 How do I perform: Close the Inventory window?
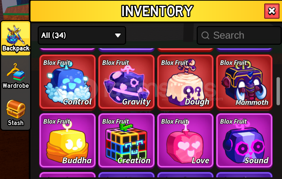[x=272, y=11]
